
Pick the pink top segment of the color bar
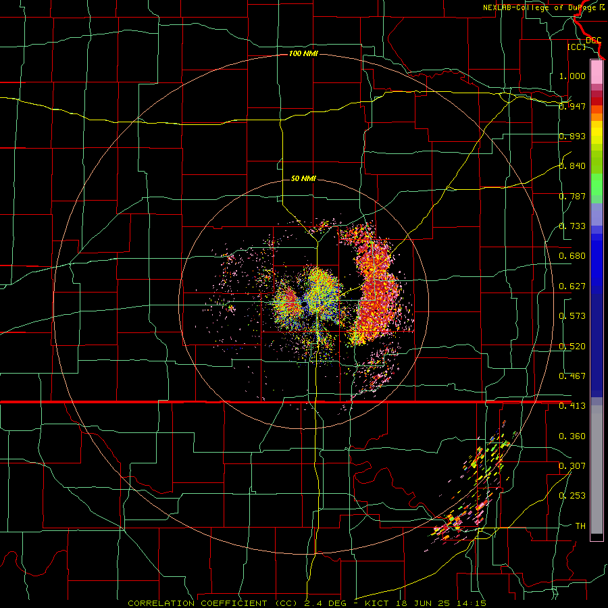[x=597, y=72]
